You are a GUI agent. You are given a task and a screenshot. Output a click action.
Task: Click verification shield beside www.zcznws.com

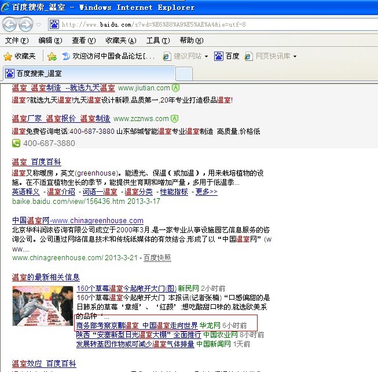click(174, 118)
